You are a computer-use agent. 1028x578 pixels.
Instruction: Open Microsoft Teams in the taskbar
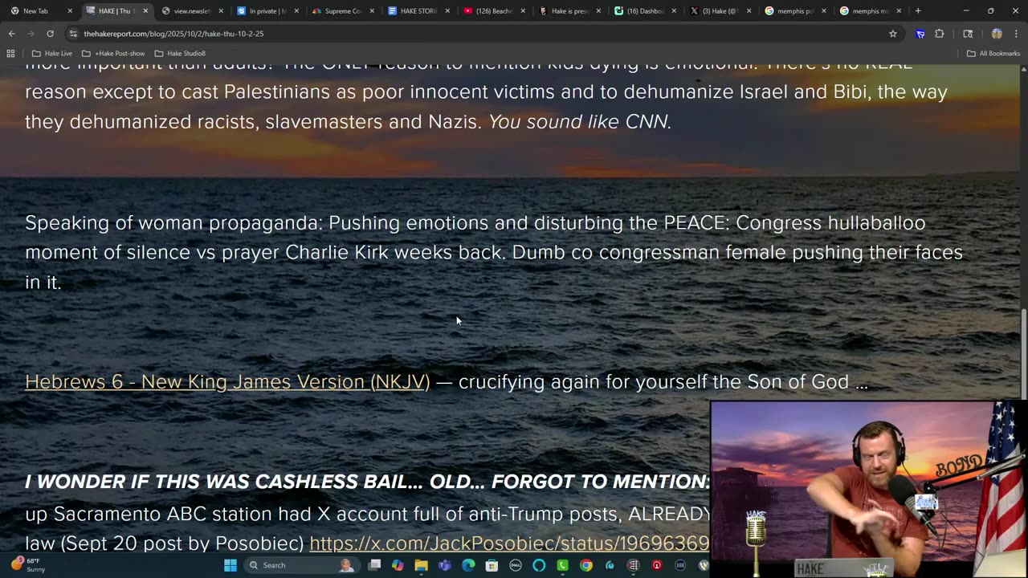(445, 565)
